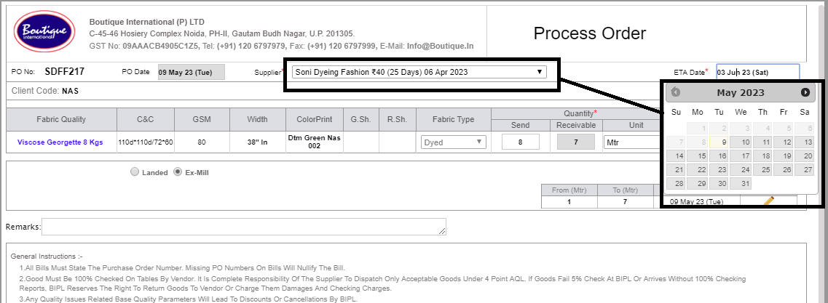Screen dimensions: 828x303
Task: Click the Remarks text area
Action: [244, 227]
